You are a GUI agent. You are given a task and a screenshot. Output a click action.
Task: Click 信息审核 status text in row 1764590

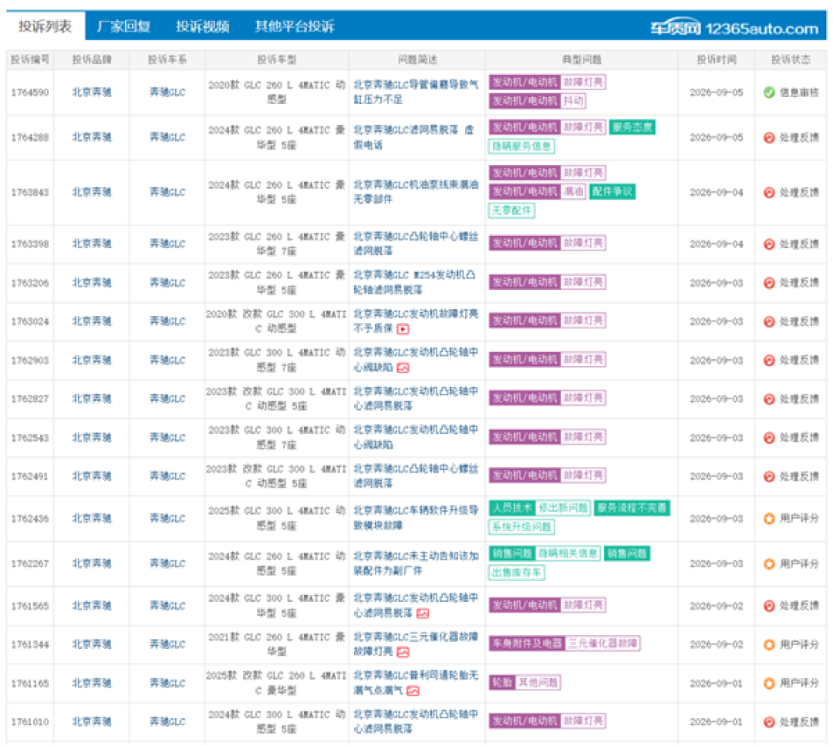click(799, 92)
